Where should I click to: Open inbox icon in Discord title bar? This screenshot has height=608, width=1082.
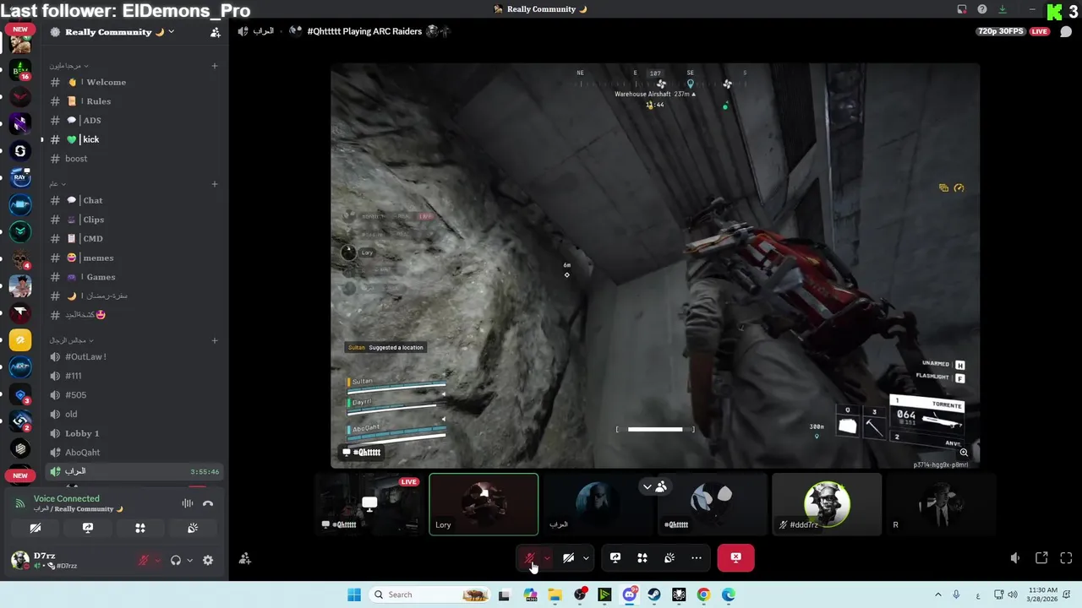962,9
